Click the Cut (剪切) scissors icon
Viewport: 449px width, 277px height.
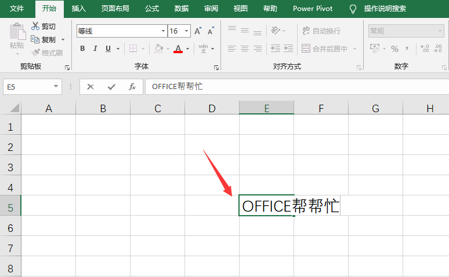[x=35, y=27]
